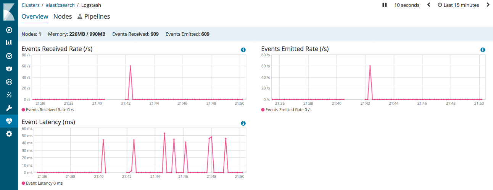Image resolution: width=493 pixels, height=190 pixels.
Task: Pause the auto-refresh
Action: click(385, 5)
